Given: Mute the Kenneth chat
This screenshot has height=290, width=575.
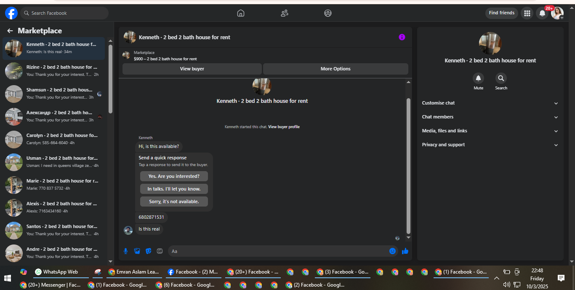Looking at the screenshot, I should [478, 78].
